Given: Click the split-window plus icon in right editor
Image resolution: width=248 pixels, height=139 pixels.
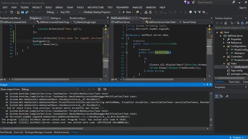Looking at the screenshot, I should coord(209,26).
